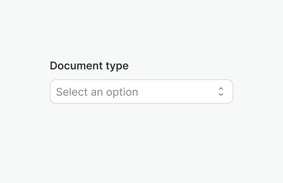Click the up-down chevron icon
The image size is (283, 183).
point(221,91)
